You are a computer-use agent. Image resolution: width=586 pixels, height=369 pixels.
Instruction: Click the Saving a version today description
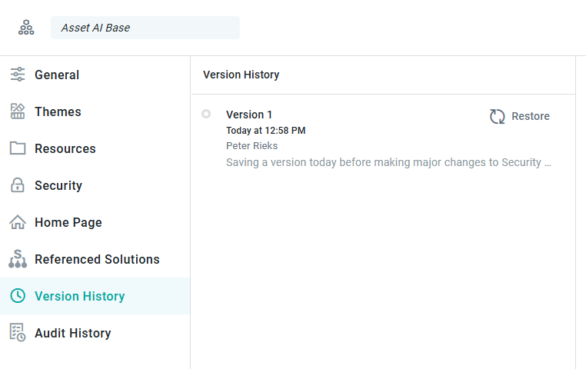click(388, 162)
